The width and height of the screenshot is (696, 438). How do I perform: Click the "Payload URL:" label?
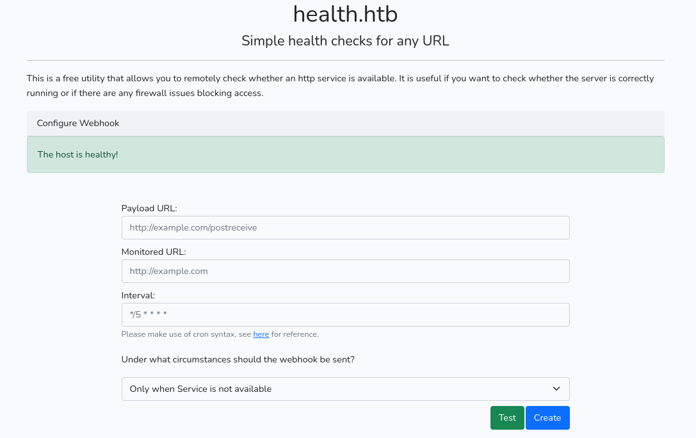pos(149,208)
